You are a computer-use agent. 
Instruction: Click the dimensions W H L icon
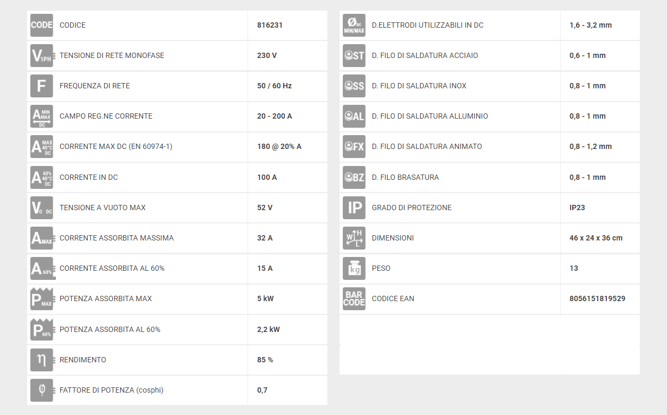pos(354,238)
